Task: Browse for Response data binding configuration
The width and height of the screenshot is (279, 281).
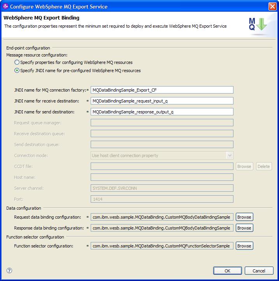Action: point(244,228)
